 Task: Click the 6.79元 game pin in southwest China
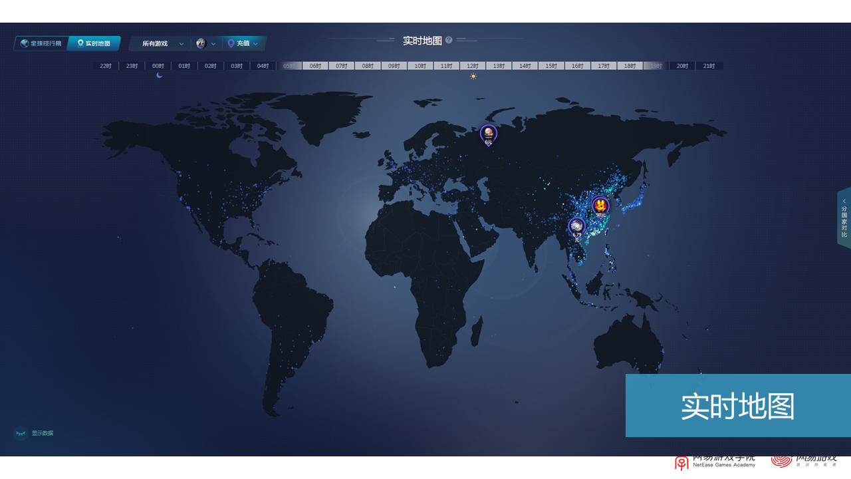576,226
